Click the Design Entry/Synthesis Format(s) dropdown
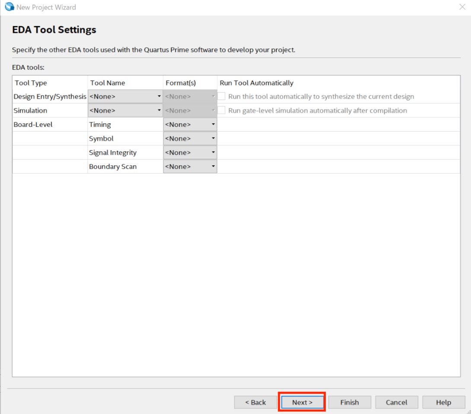 [x=190, y=96]
